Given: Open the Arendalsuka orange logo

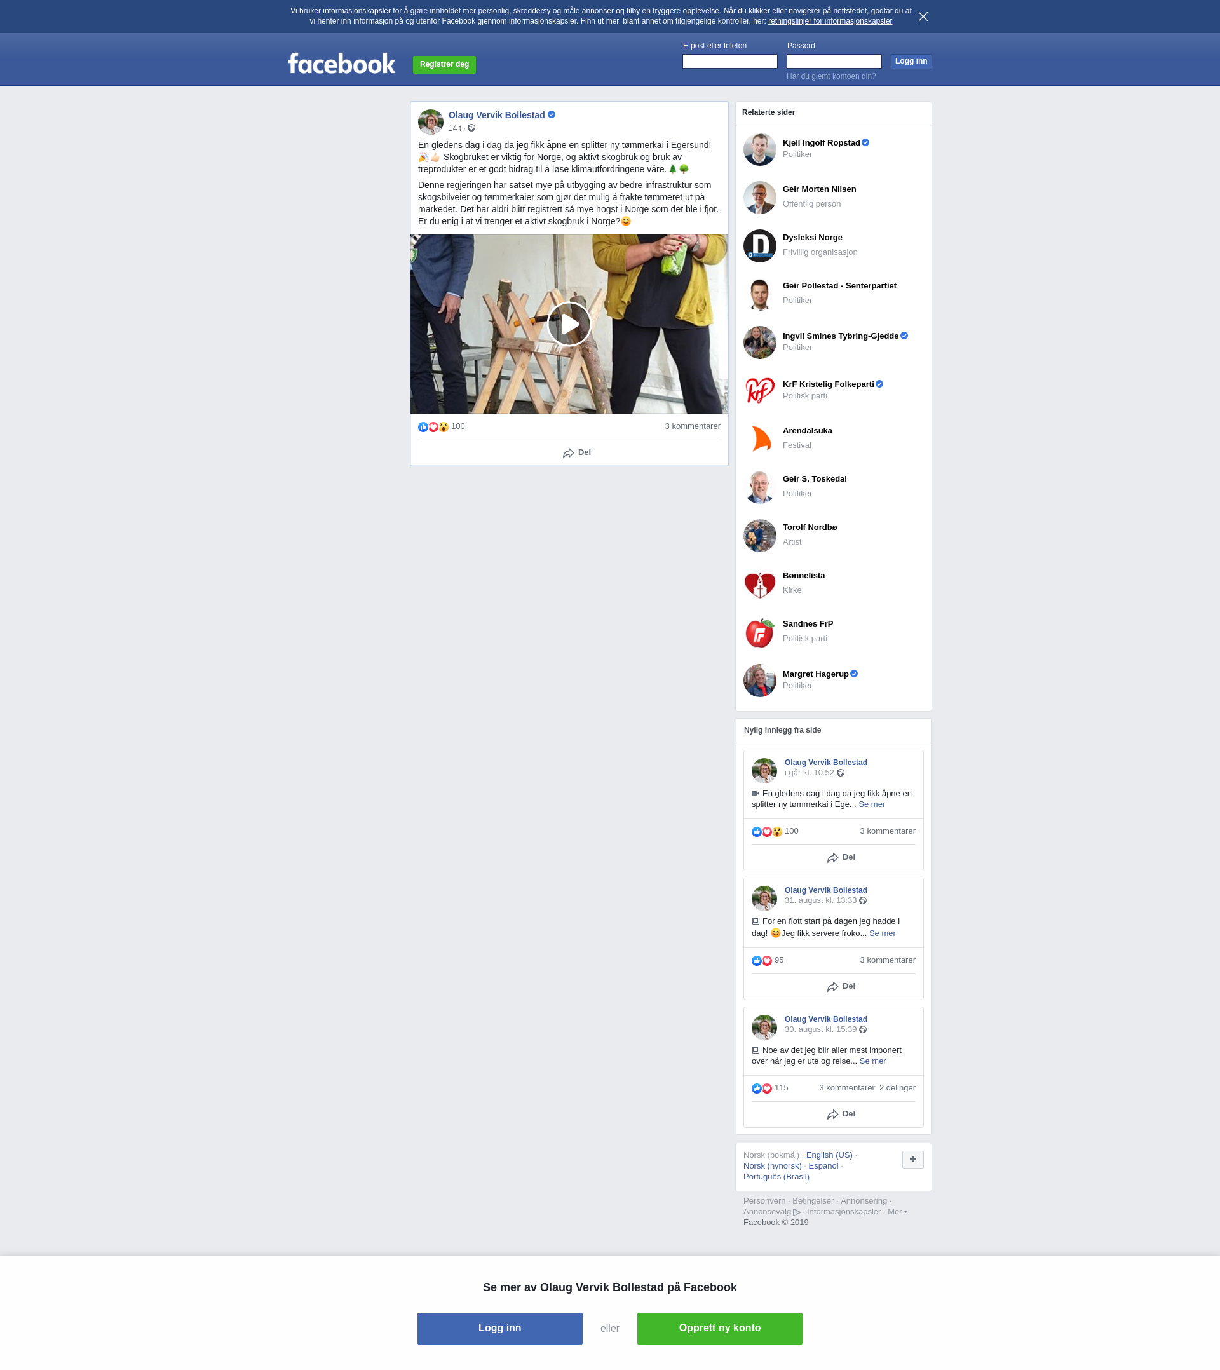Looking at the screenshot, I should (759, 439).
